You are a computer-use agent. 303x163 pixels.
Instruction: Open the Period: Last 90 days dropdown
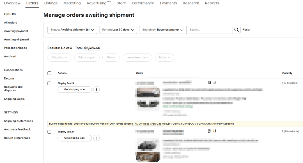[x=118, y=30]
